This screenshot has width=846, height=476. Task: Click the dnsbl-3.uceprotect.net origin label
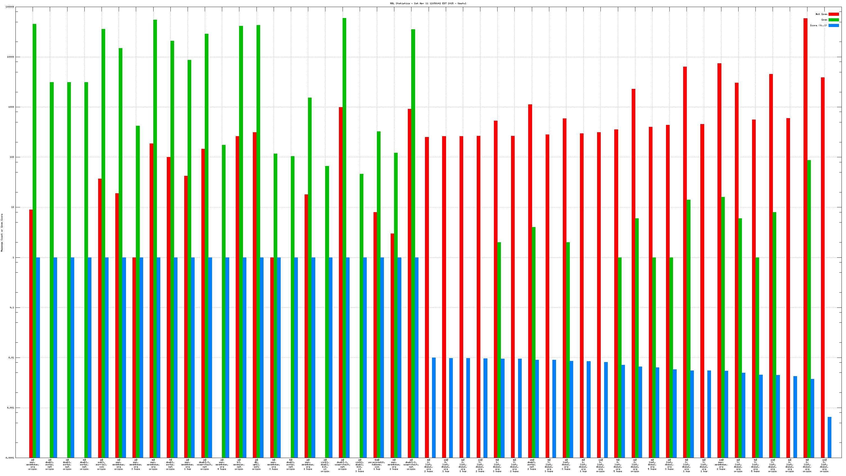point(204,464)
